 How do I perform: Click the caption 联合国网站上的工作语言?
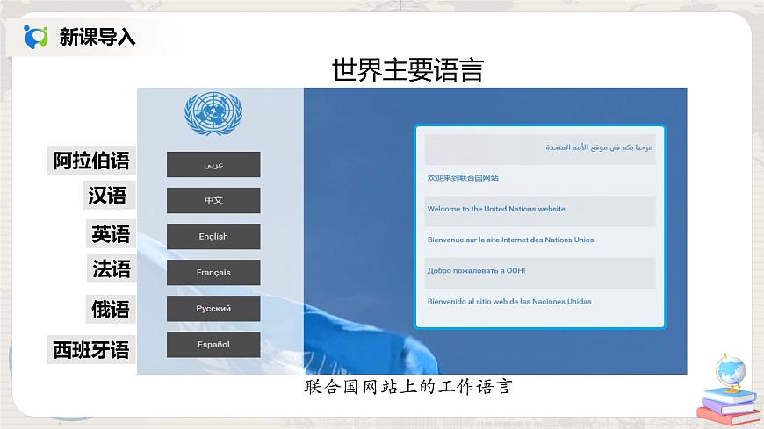click(408, 387)
